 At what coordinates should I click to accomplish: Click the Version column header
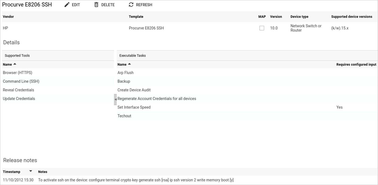(x=276, y=17)
